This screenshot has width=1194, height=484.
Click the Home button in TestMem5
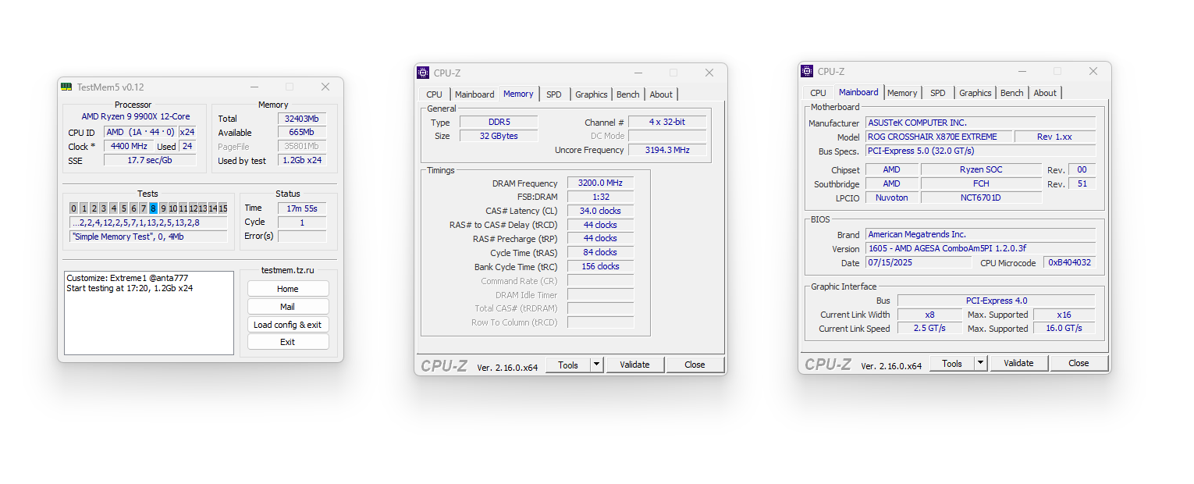point(288,289)
